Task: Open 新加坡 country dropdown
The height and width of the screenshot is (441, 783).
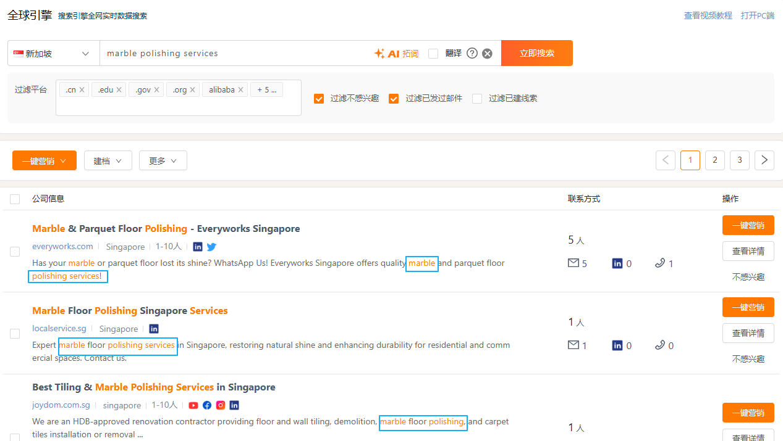Action: pos(54,54)
